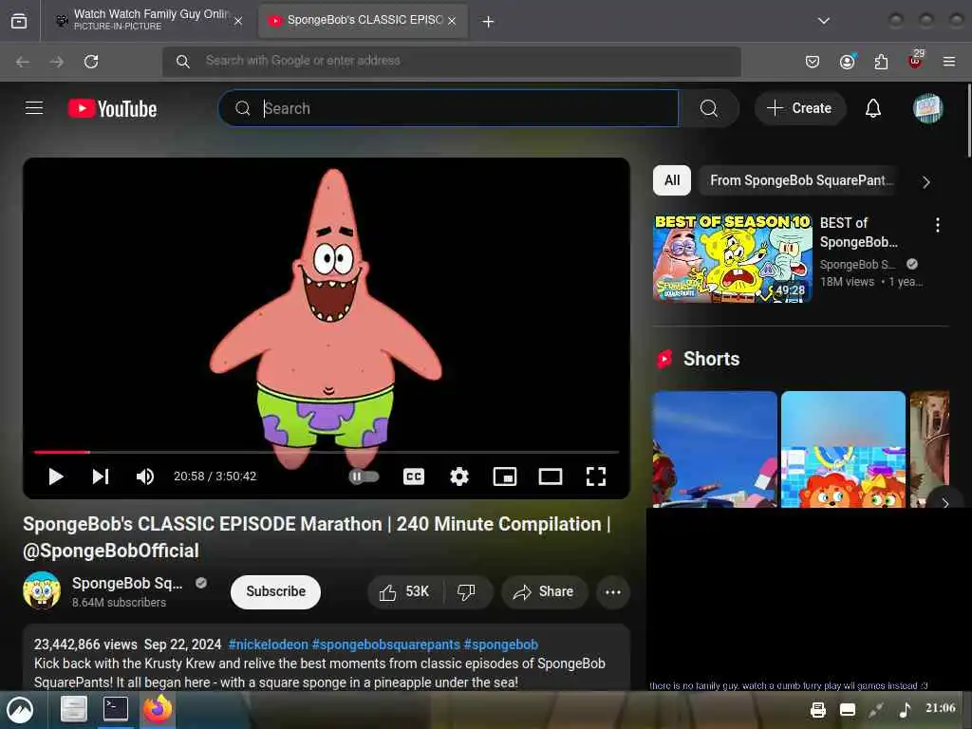Viewport: 972px width, 729px height.
Task: Open Firefox account icon
Action: coord(847,62)
